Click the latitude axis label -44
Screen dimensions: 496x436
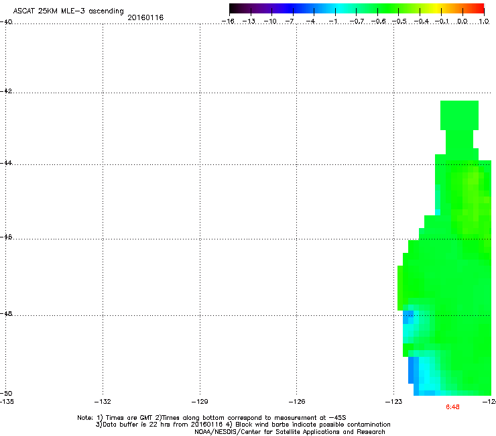tap(6, 163)
